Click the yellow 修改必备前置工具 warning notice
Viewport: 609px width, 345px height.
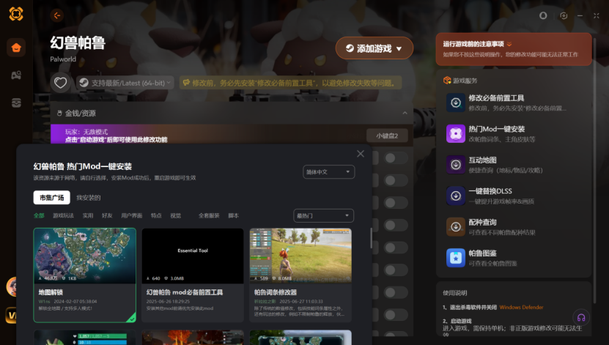point(290,83)
